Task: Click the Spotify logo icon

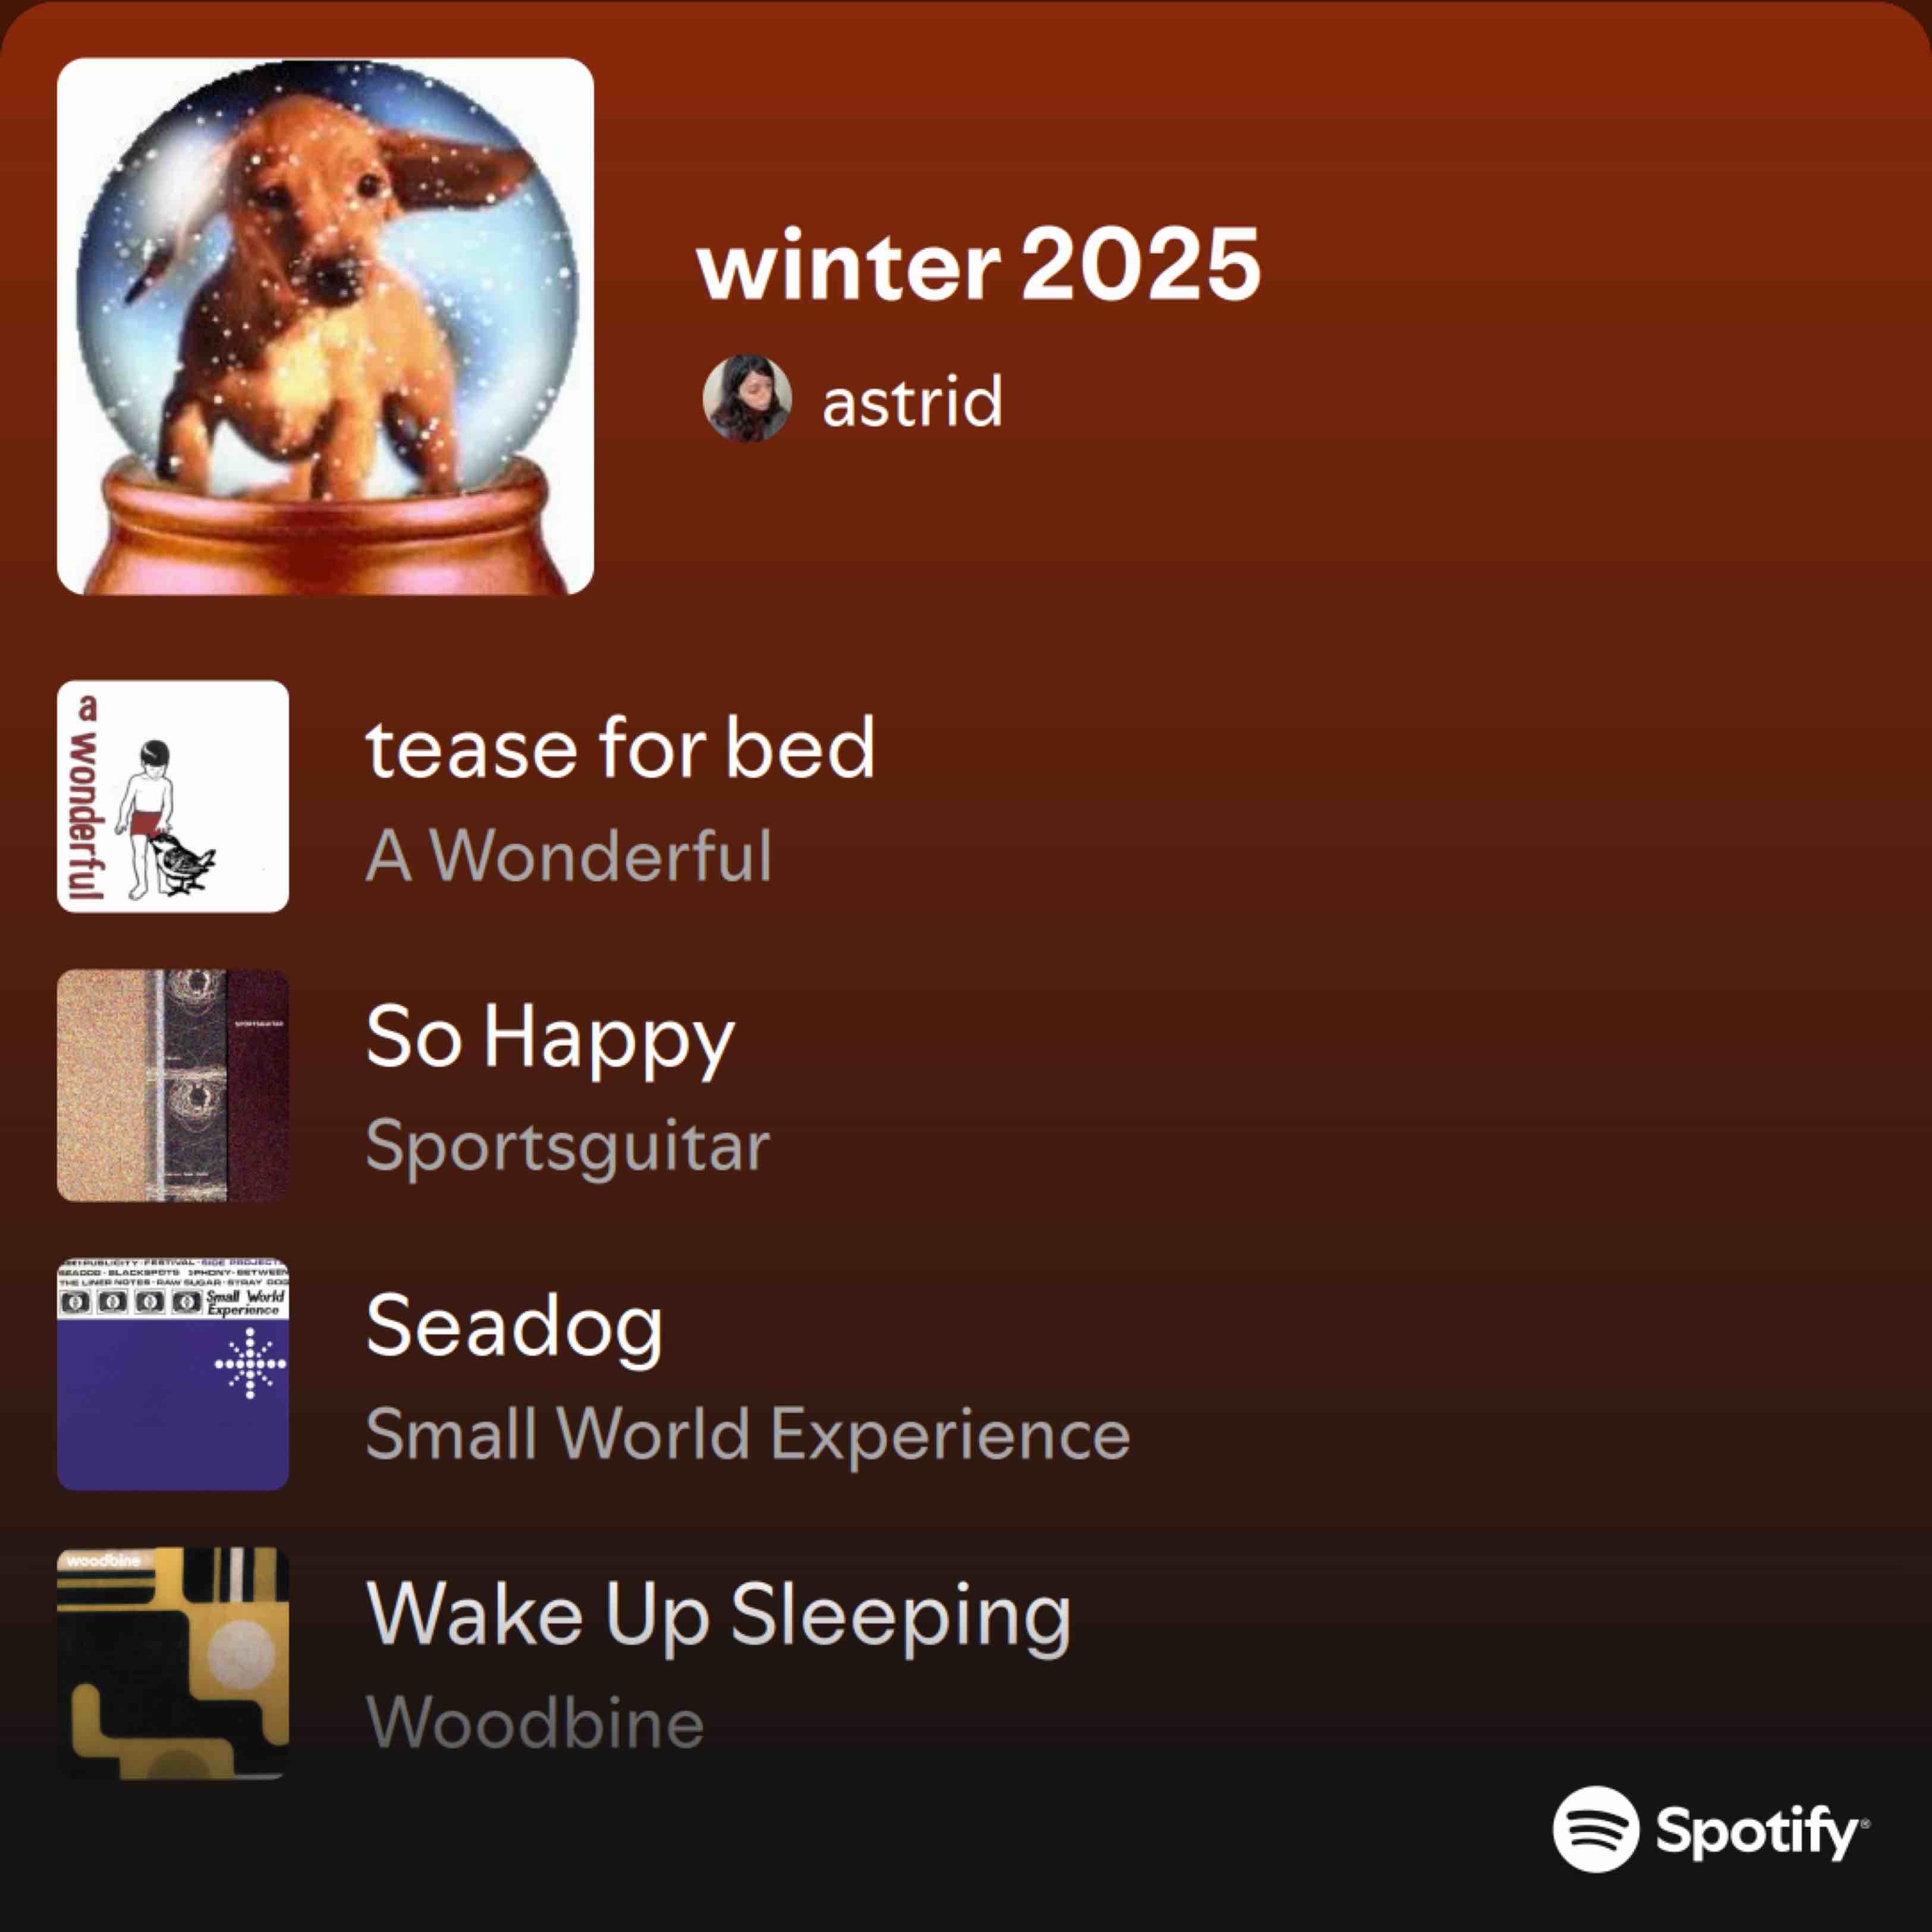Action: [x=1596, y=1828]
